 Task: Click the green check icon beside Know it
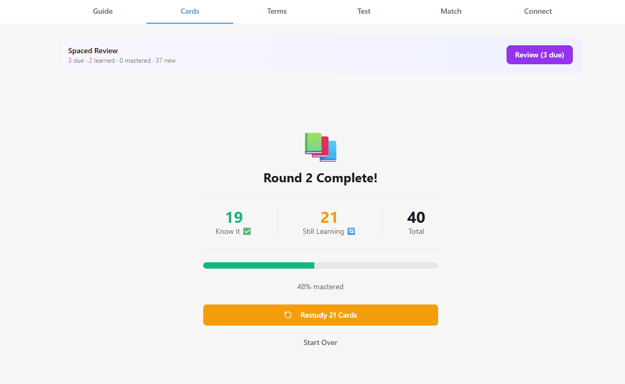pos(247,231)
